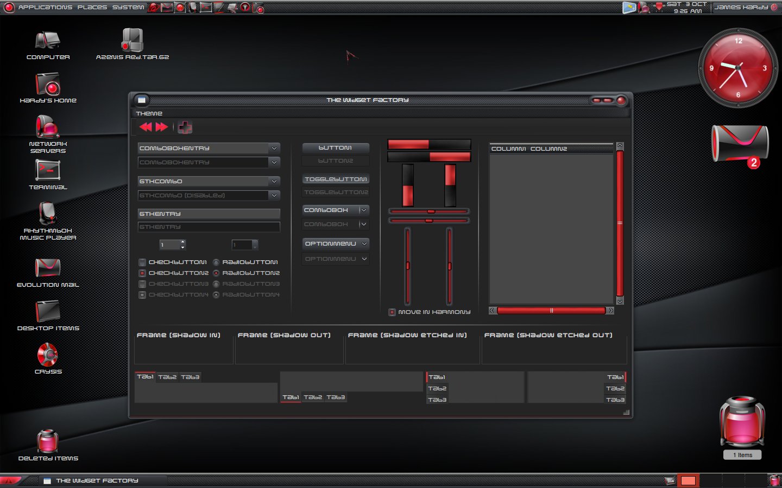Click the rewind arrows in Theme toolbar
The width and height of the screenshot is (782, 488).
click(146, 127)
